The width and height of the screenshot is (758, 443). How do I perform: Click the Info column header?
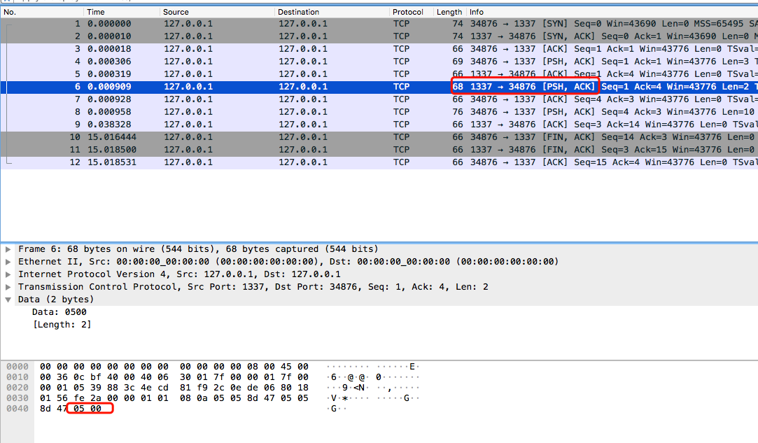coord(612,12)
